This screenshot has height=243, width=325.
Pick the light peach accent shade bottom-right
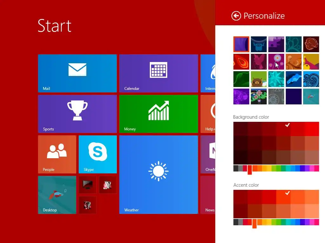click(x=312, y=211)
